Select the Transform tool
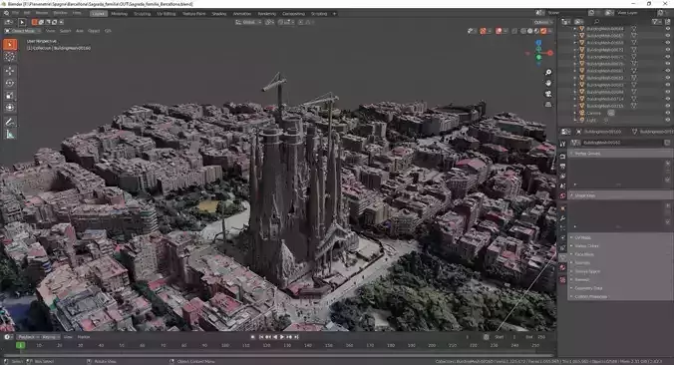 coord(10,108)
